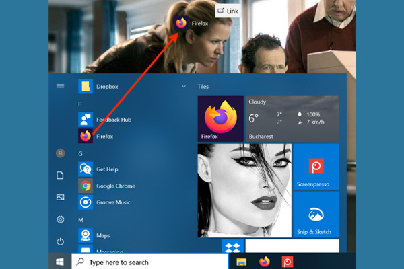Open Google Chrome icon in app list

(x=86, y=186)
